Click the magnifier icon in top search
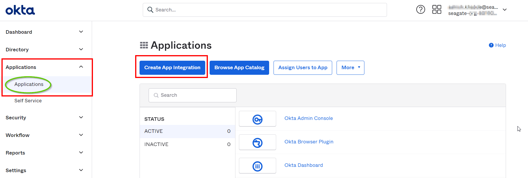528x178 pixels. pyautogui.click(x=150, y=10)
